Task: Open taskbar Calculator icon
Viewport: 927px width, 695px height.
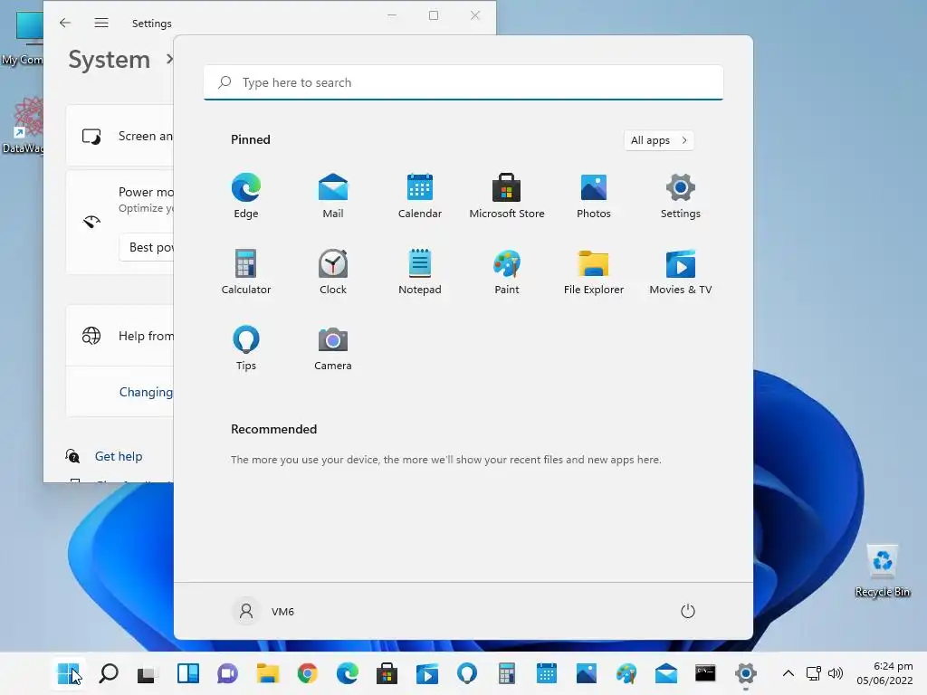Action: click(x=507, y=673)
